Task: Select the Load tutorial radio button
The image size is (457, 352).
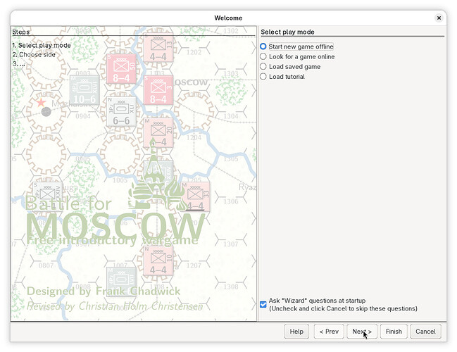Action: (x=264, y=77)
